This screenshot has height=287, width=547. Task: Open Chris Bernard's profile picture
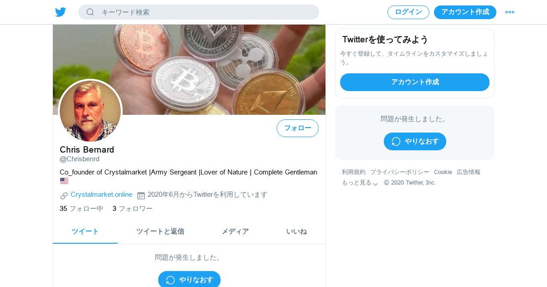[90, 111]
